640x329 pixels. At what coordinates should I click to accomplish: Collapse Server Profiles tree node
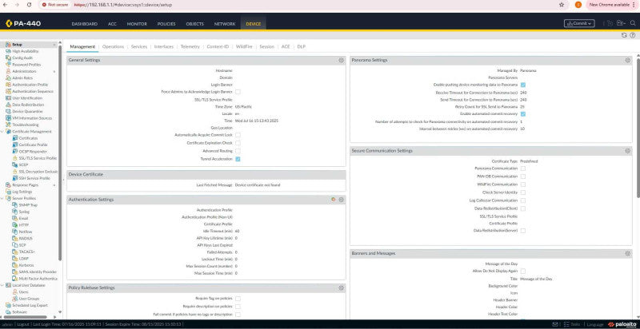(3, 198)
